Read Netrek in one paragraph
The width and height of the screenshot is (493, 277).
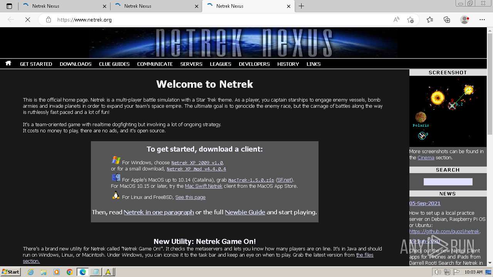point(159,212)
